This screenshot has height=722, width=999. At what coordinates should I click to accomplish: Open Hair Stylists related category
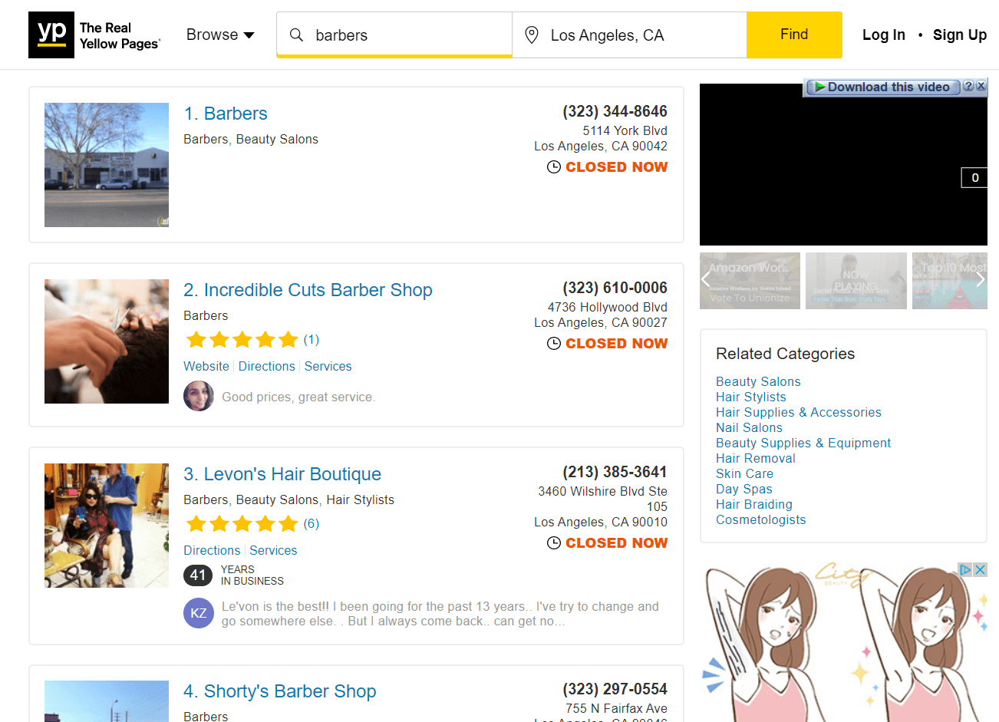click(751, 397)
